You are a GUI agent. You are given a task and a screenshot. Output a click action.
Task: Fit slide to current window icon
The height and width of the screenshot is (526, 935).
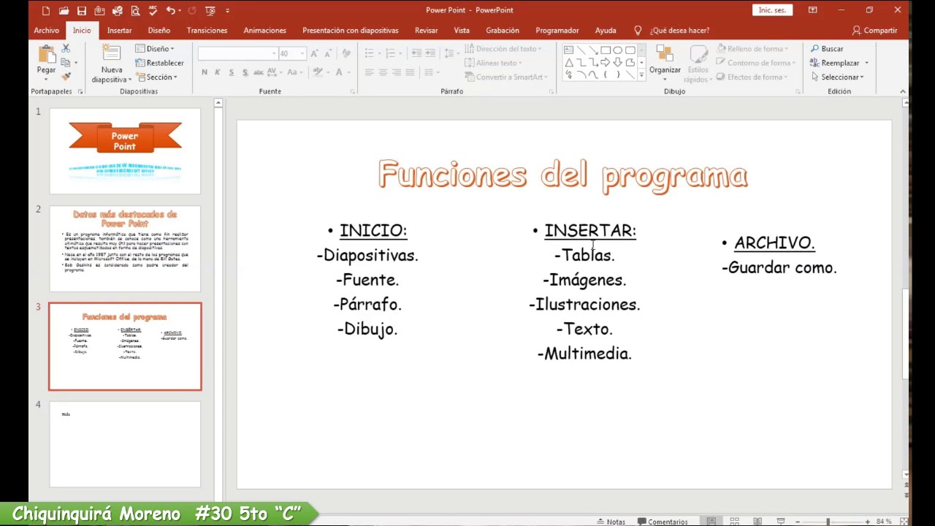pos(904,521)
